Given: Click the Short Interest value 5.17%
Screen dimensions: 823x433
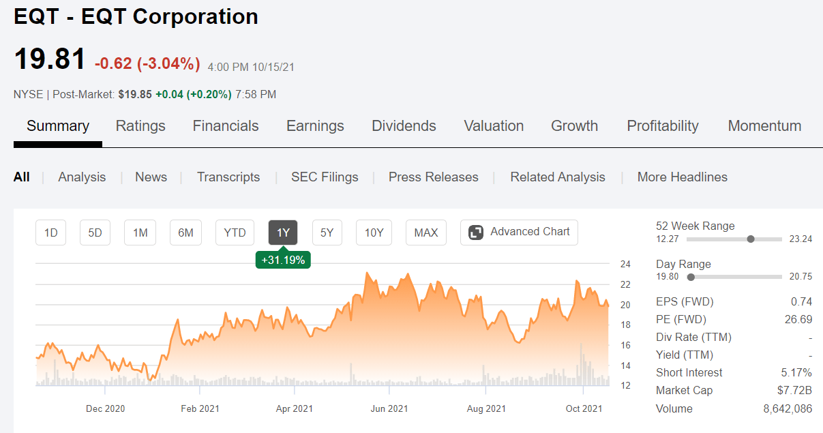Looking at the screenshot, I should tap(797, 372).
